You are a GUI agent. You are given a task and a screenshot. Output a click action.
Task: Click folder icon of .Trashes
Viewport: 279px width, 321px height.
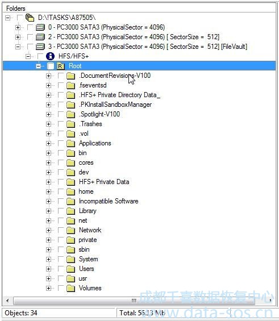pyautogui.click(x=71, y=124)
